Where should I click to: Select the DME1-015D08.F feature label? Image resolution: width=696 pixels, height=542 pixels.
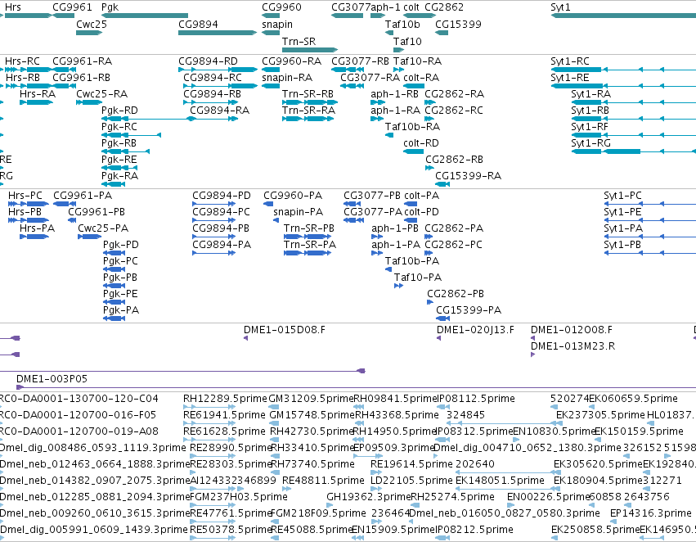coord(284,330)
